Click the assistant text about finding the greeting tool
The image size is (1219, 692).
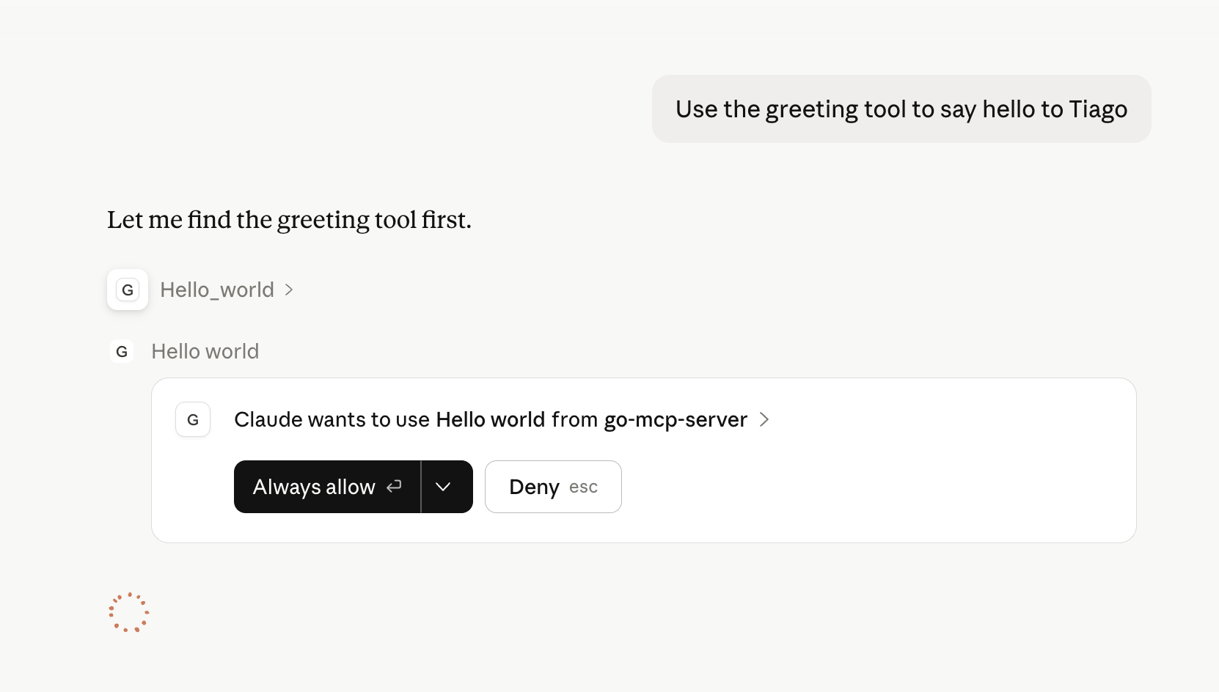click(x=289, y=219)
